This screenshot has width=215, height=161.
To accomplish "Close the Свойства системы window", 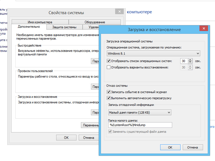I will click(x=119, y=11).
